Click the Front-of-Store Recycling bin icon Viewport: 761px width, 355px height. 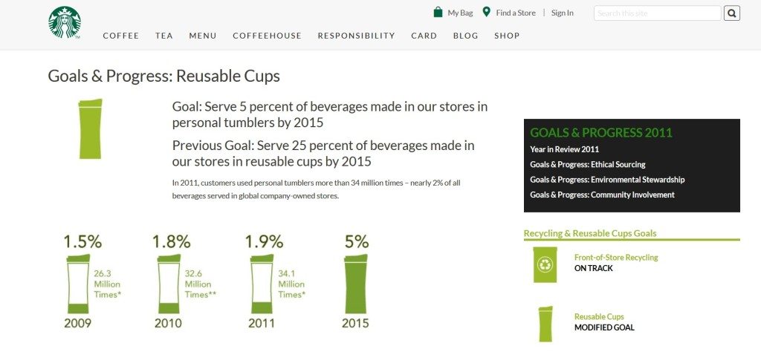545,264
